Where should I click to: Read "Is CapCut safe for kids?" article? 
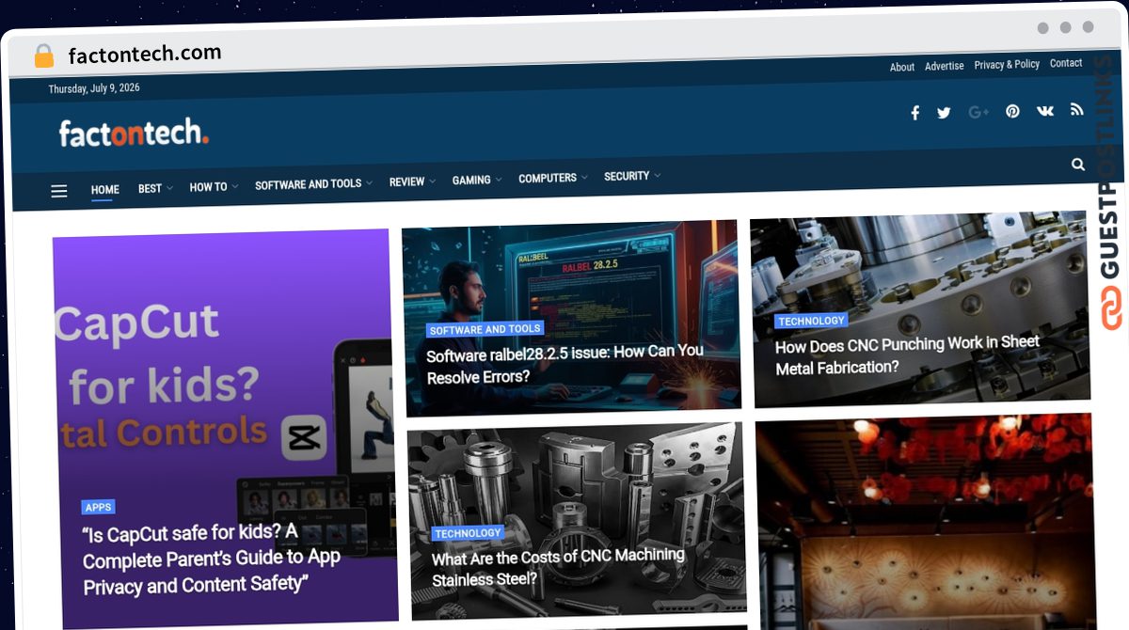pos(212,559)
